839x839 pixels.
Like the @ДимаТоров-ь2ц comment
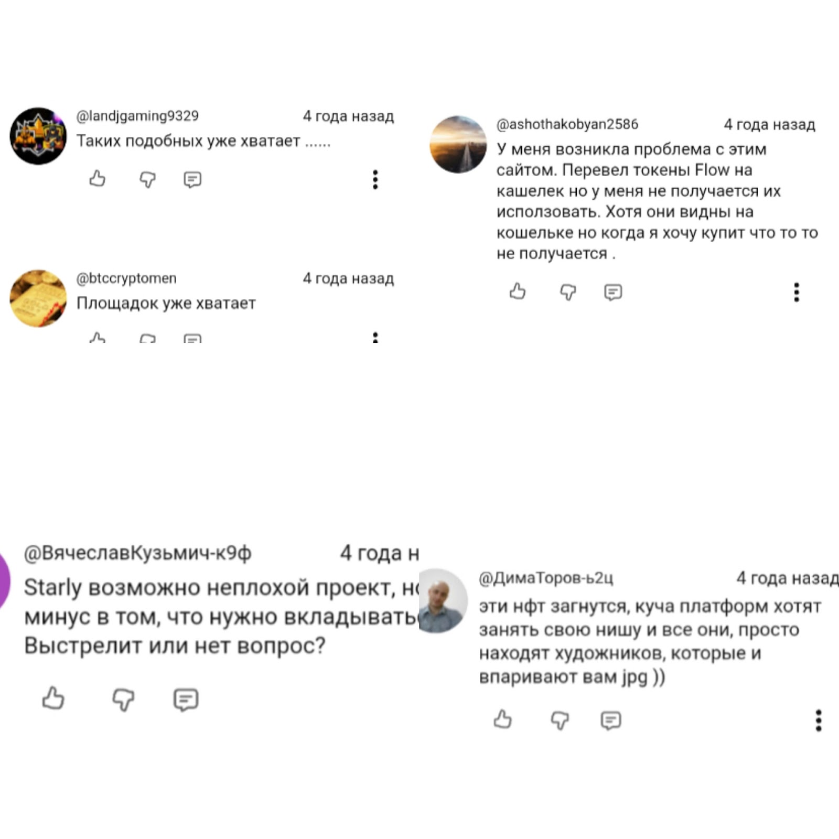[503, 719]
